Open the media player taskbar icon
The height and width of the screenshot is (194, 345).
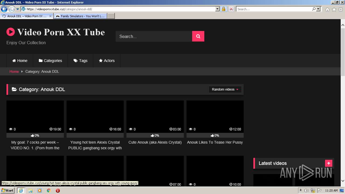(40, 190)
